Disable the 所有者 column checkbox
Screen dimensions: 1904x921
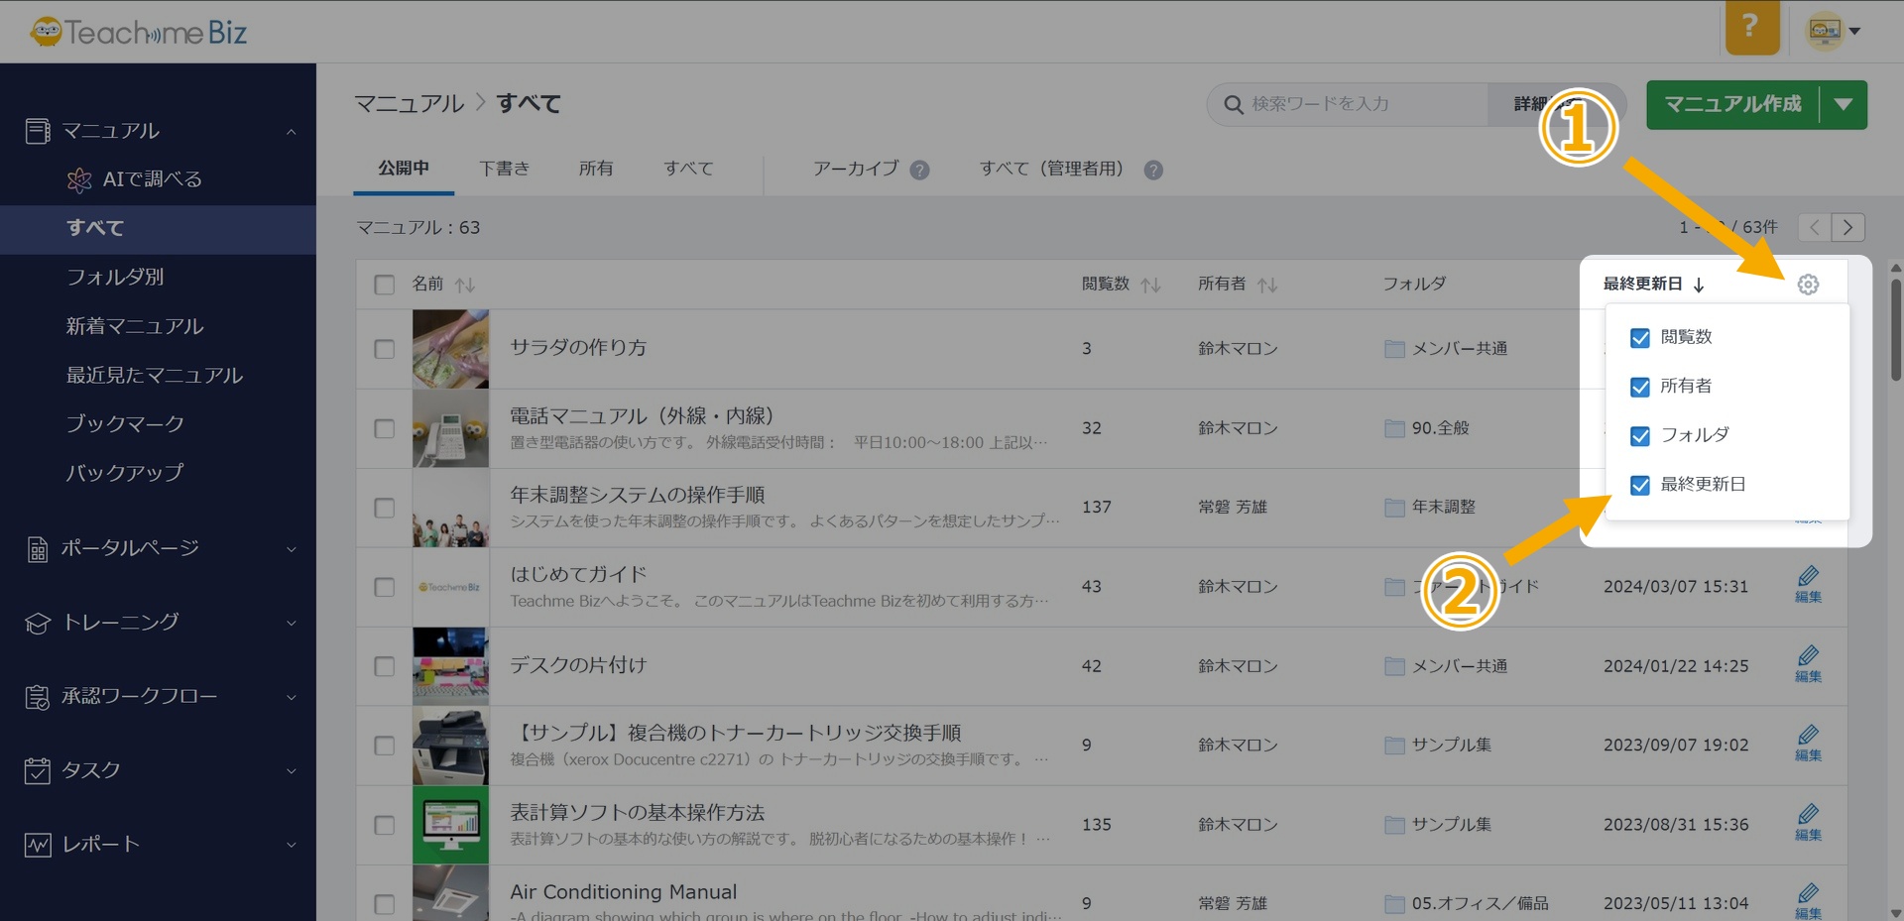pyautogui.click(x=1639, y=387)
